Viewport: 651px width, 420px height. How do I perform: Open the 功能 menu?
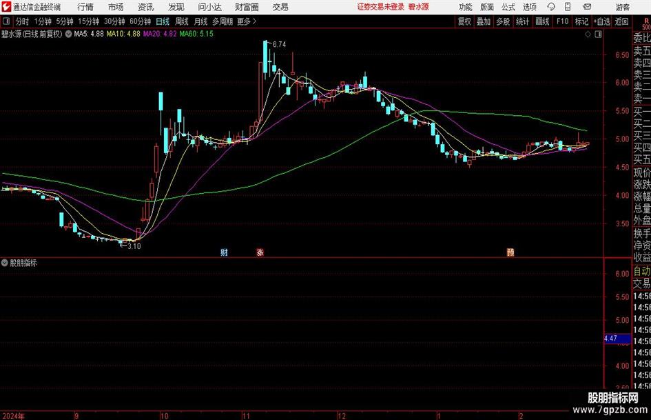[x=466, y=7]
